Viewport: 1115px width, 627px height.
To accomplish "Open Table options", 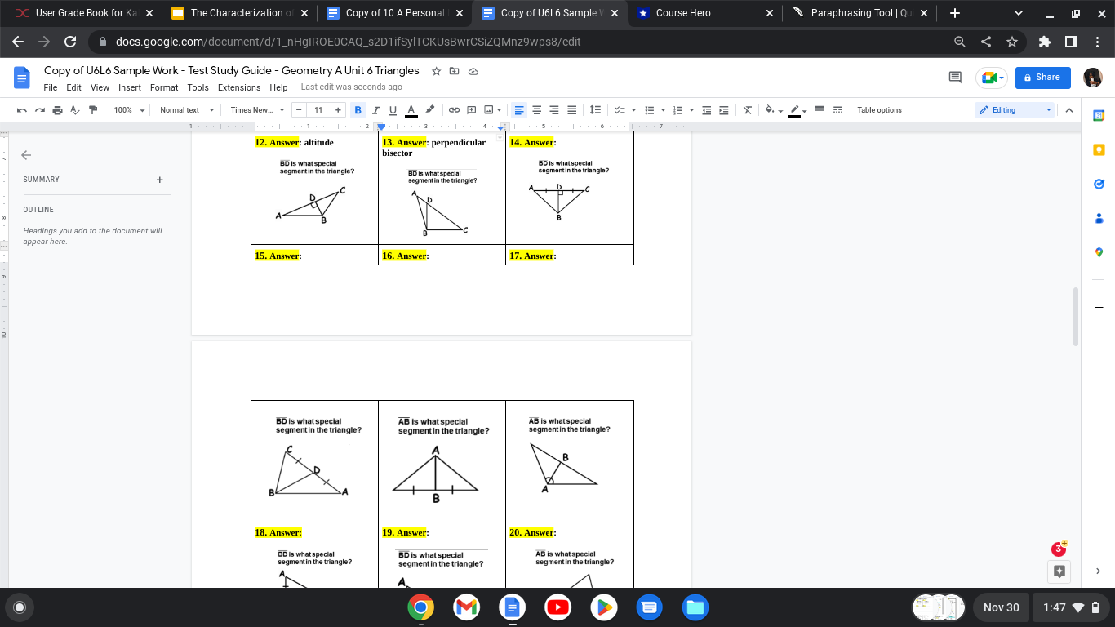I will [x=879, y=109].
